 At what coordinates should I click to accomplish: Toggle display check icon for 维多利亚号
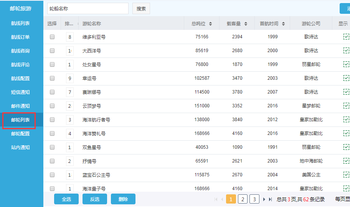[x=346, y=37]
